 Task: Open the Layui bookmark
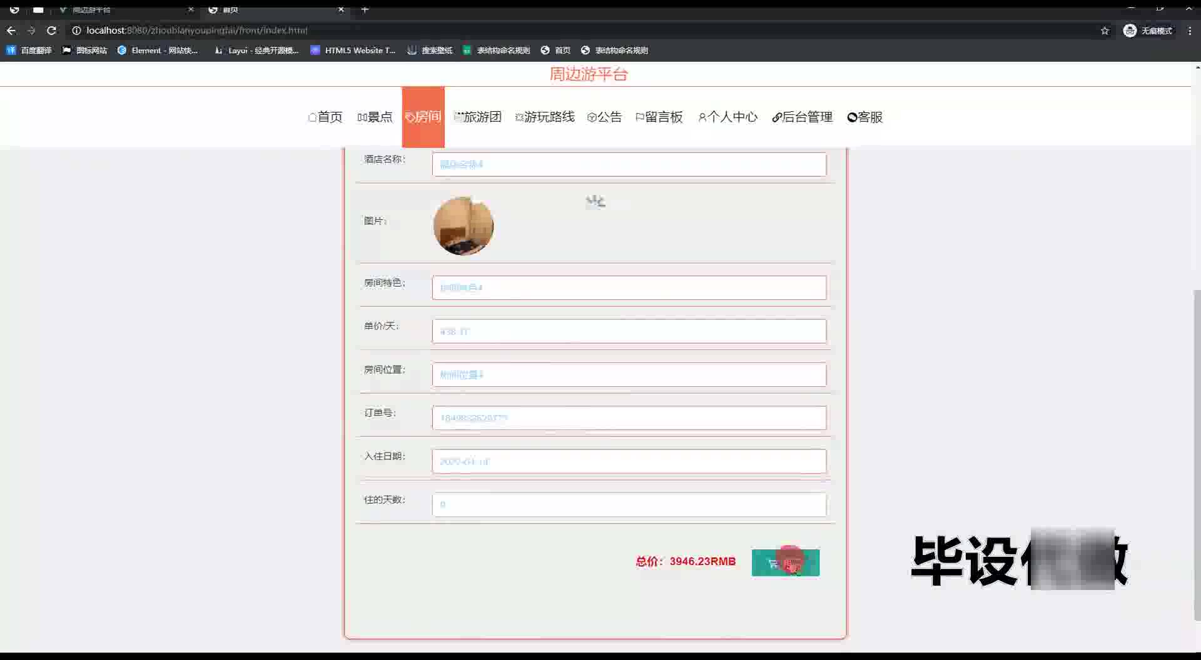click(256, 50)
